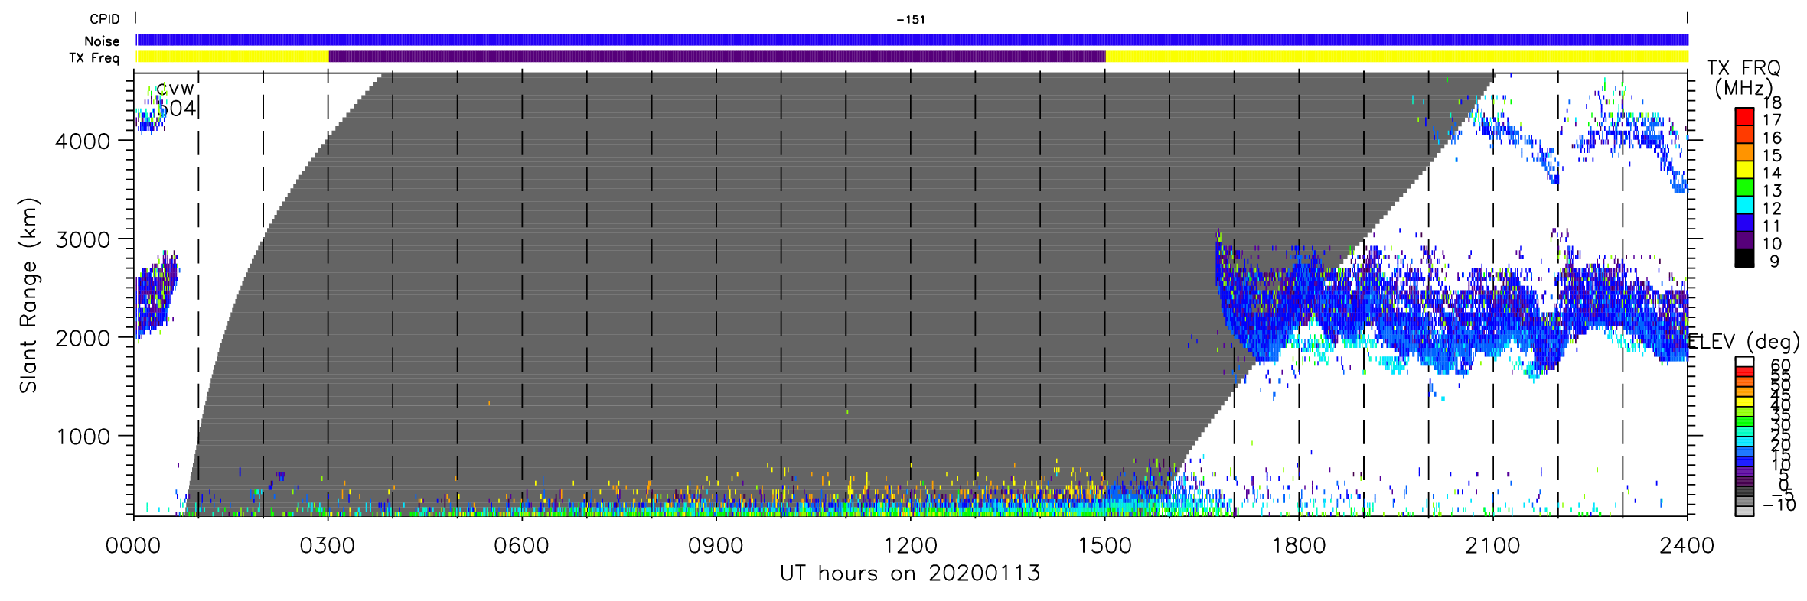The image size is (1807, 601).
Task: Click the TX Freq row label
Action: [x=94, y=58]
